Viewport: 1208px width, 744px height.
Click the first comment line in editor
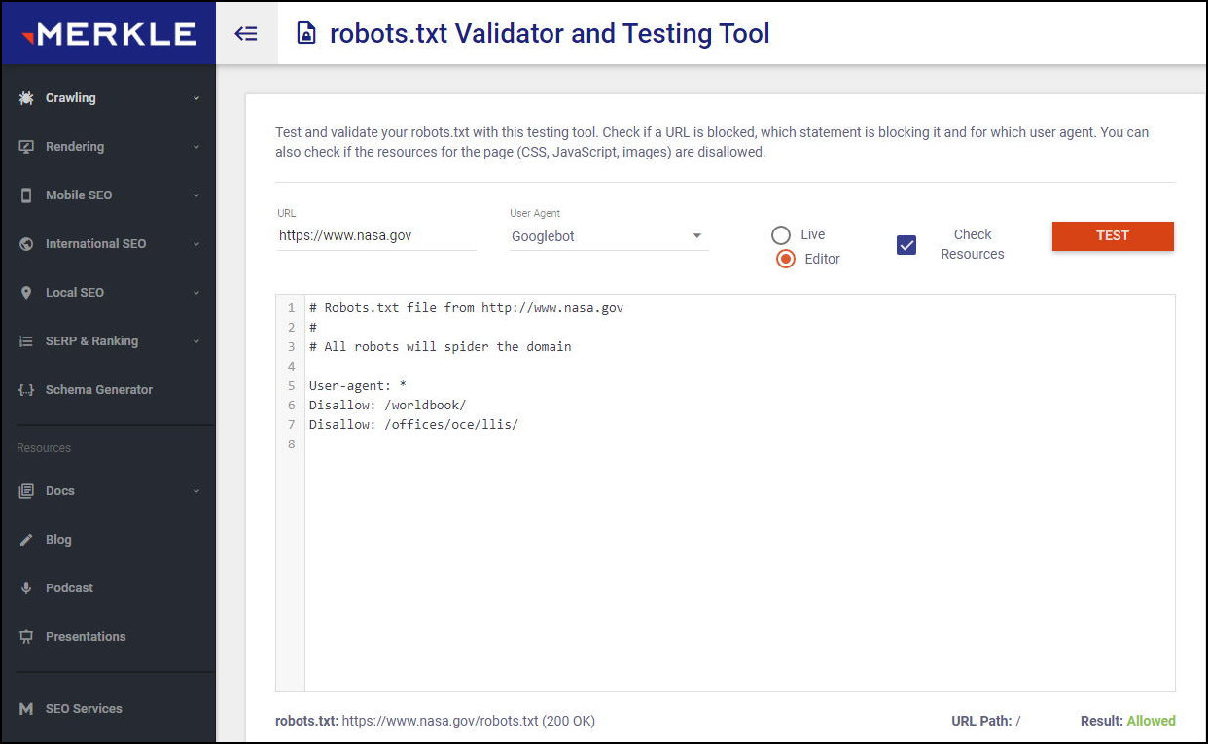(x=467, y=308)
